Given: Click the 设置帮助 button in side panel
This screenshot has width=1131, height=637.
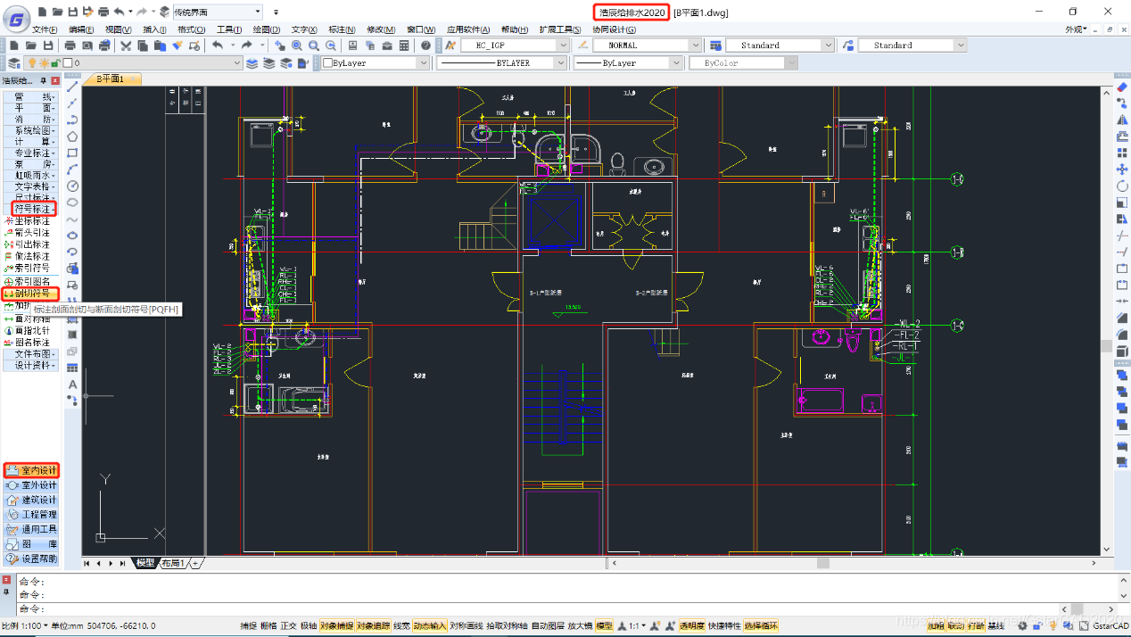Looking at the screenshot, I should 31,558.
